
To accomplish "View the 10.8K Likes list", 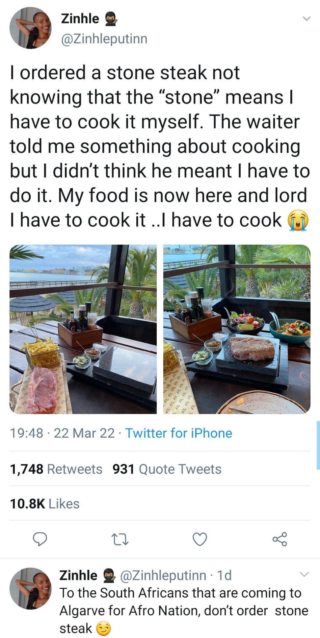I will point(45,503).
